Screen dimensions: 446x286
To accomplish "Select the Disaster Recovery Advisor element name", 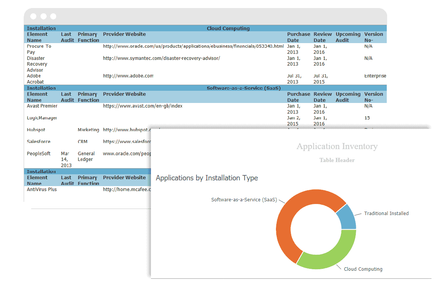I will (x=37, y=64).
